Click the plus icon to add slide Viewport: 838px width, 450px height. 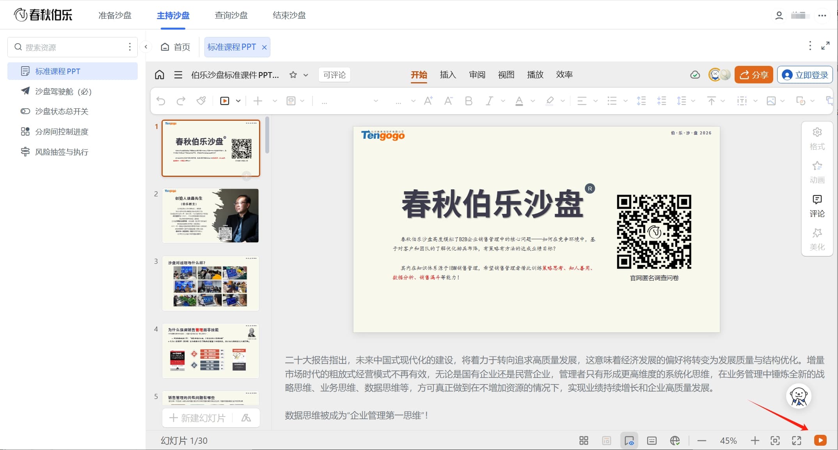click(257, 101)
